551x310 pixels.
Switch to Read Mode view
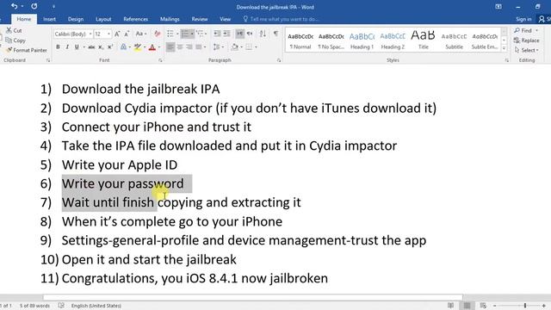[x=450, y=306]
